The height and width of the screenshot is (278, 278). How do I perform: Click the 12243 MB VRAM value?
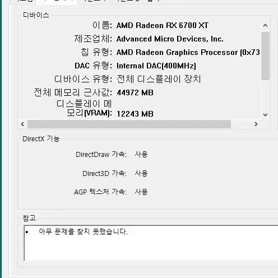click(x=135, y=114)
